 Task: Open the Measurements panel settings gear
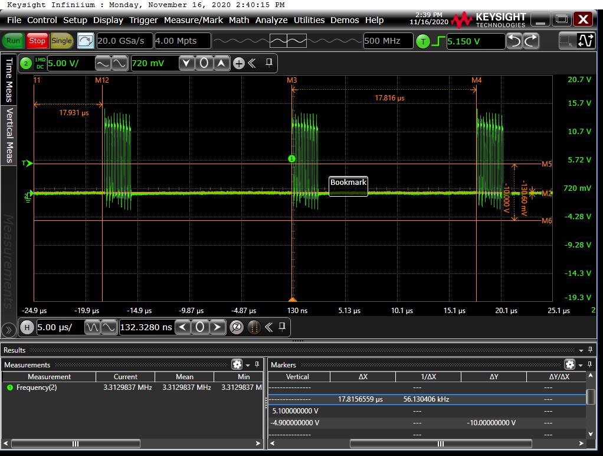tap(237, 364)
